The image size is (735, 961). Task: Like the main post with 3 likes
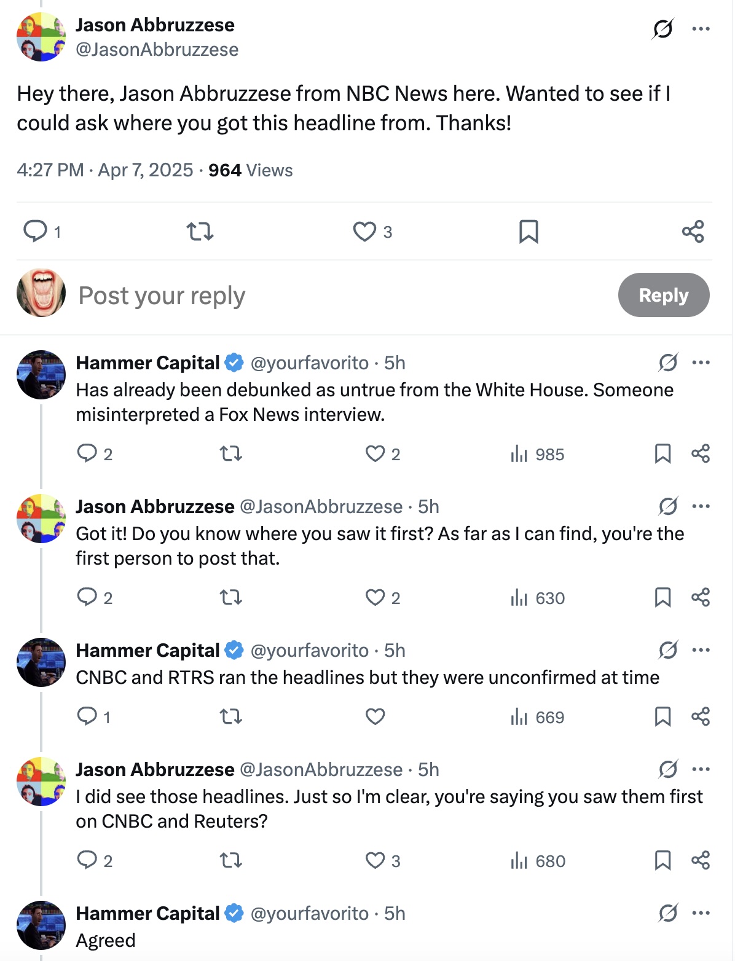pyautogui.click(x=364, y=232)
